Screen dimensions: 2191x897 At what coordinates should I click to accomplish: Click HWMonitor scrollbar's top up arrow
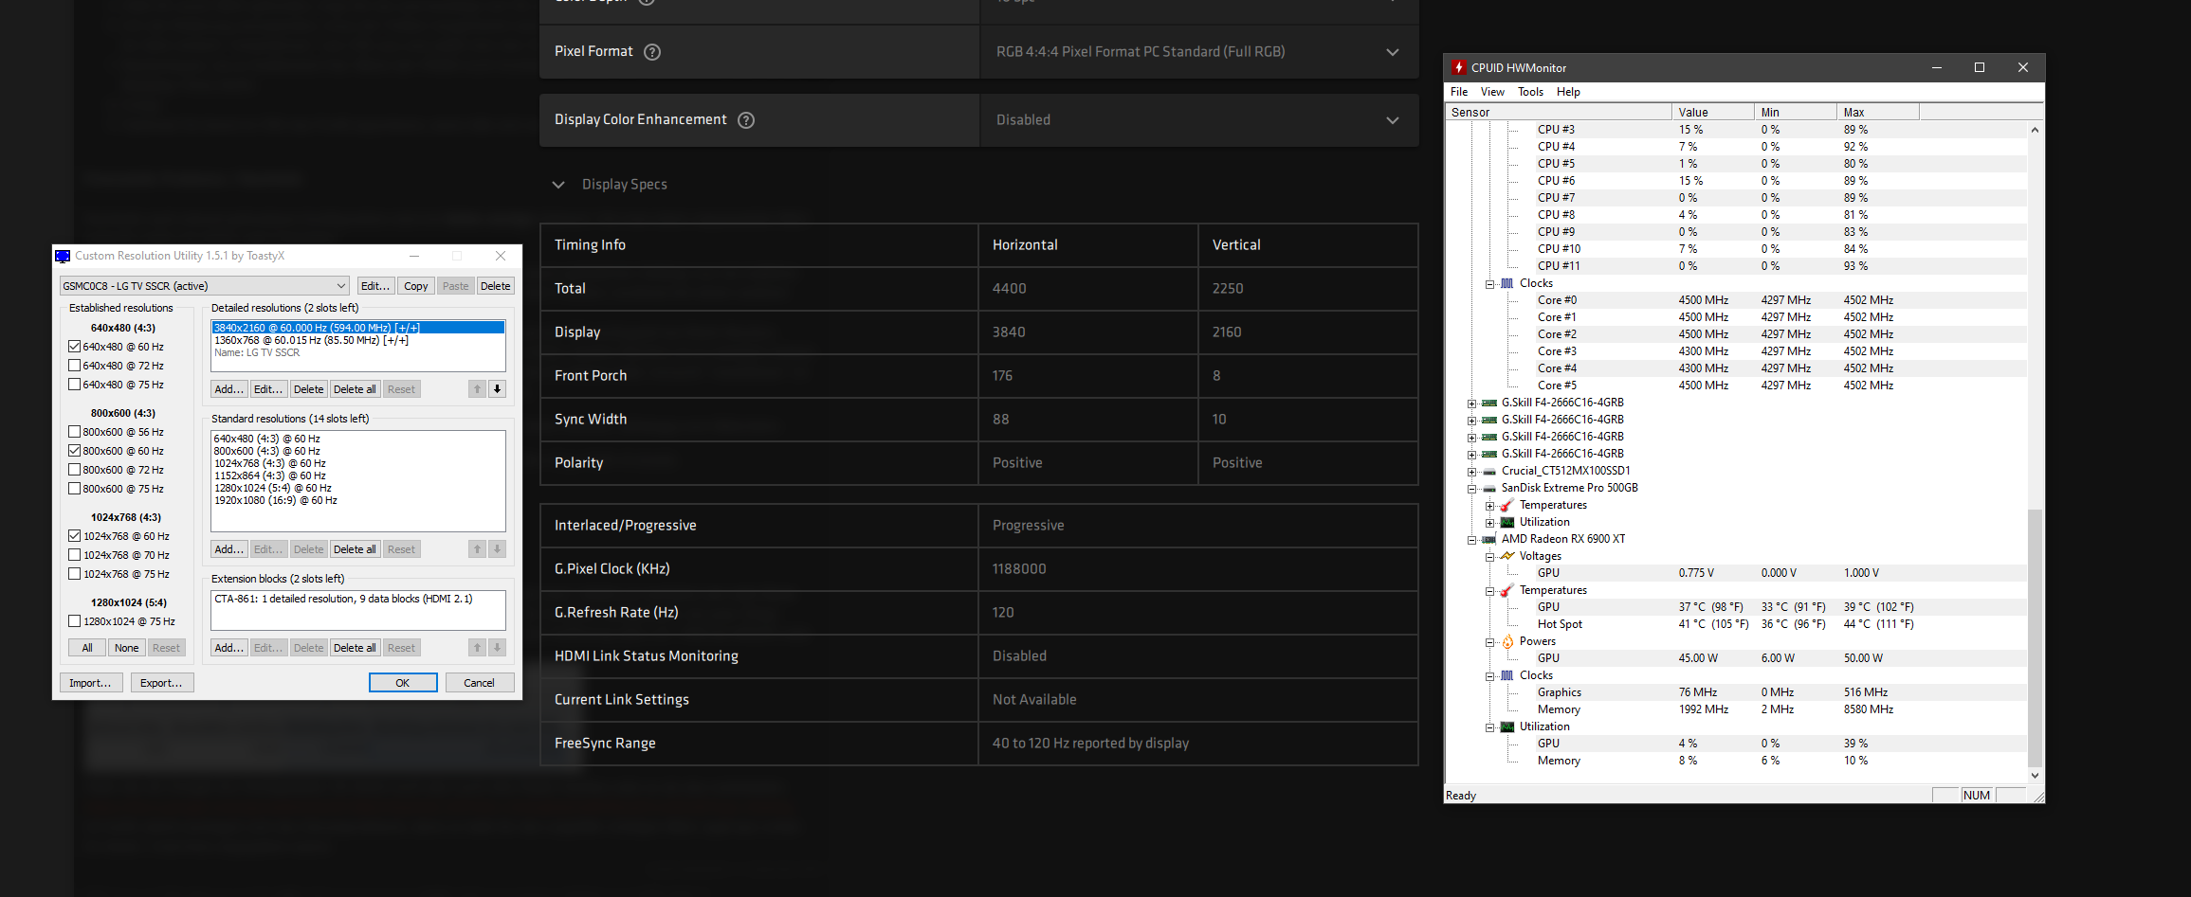pos(2035,130)
